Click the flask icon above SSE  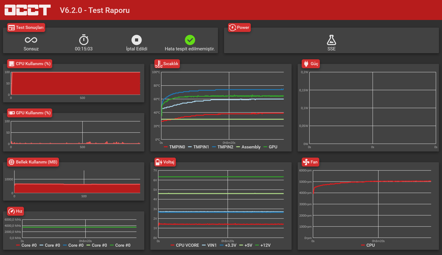click(331, 40)
